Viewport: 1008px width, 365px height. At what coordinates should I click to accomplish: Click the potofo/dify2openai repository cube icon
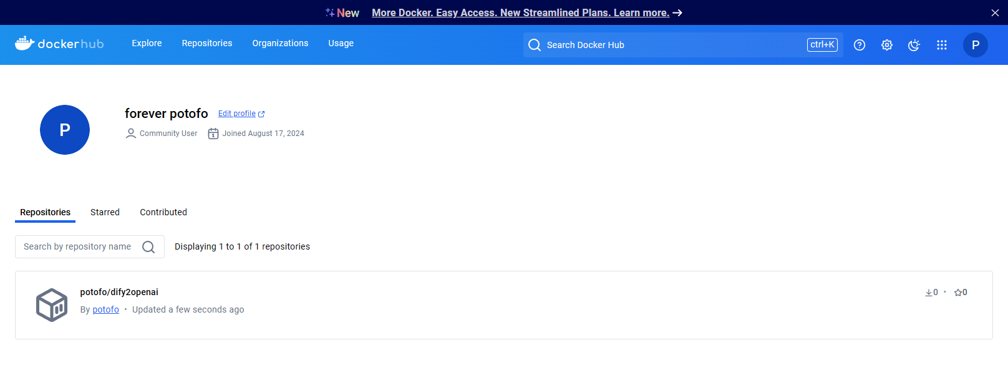coord(52,305)
